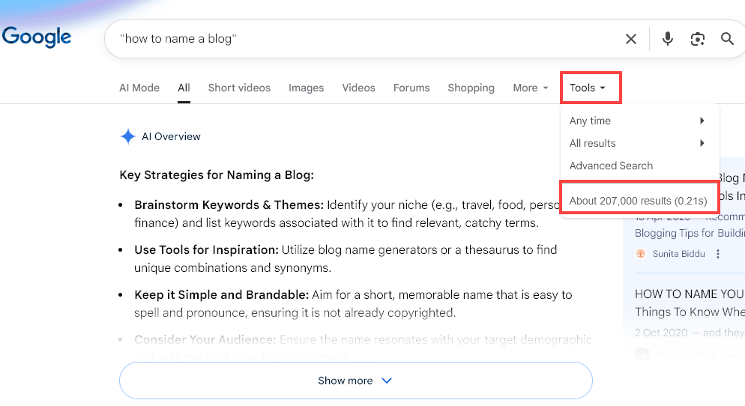Click into the search query text field

[360, 39]
